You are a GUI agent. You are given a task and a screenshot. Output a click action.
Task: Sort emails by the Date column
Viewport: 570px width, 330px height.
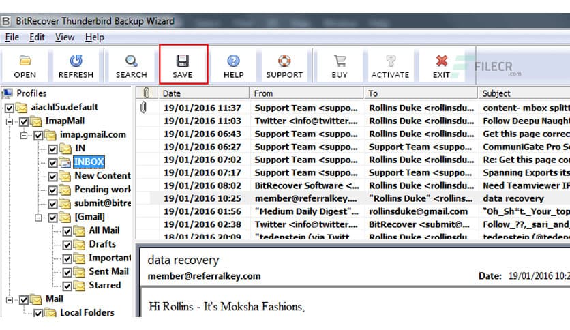coord(204,93)
